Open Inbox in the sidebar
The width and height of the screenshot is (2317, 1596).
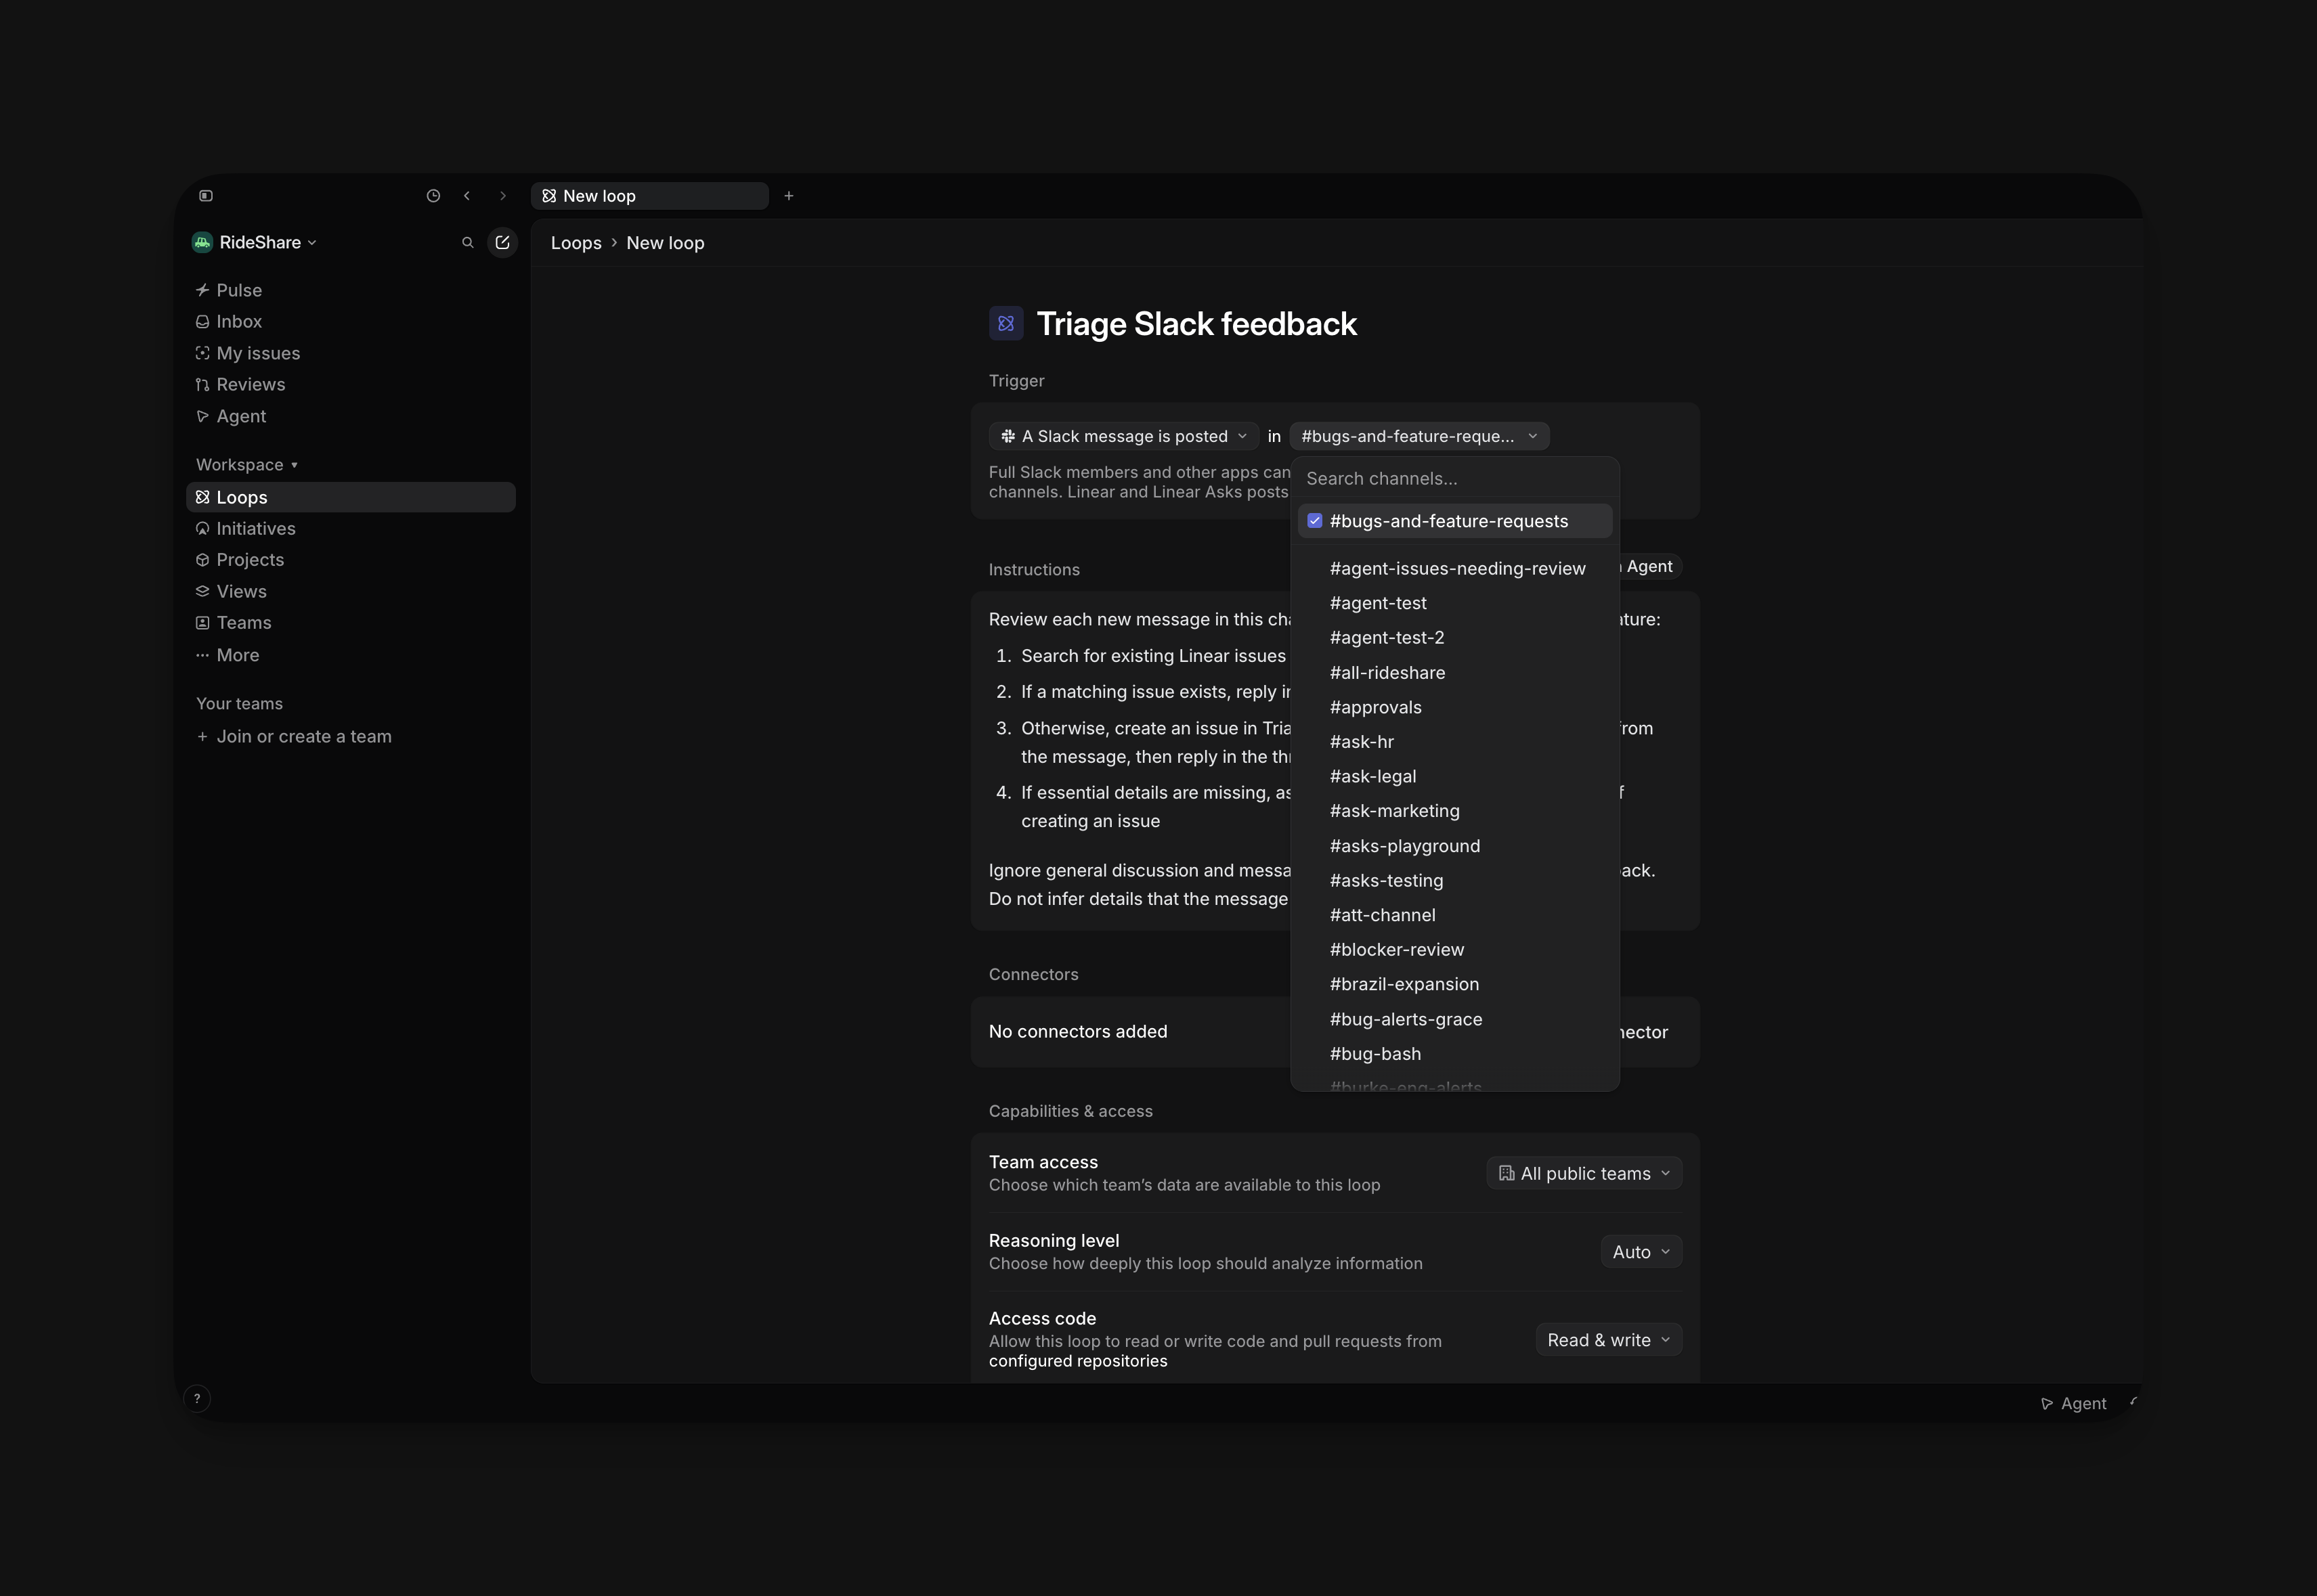point(351,321)
